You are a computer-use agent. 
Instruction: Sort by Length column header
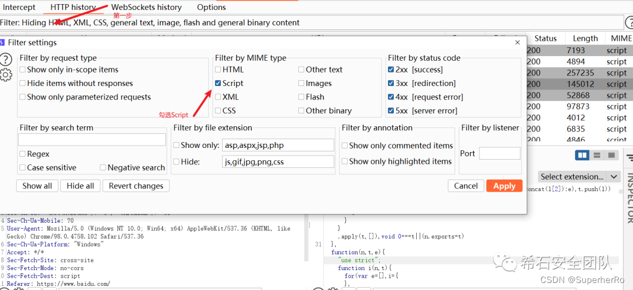click(585, 38)
